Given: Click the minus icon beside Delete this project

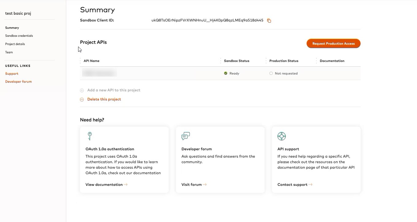Looking at the screenshot, I should (x=82, y=100).
